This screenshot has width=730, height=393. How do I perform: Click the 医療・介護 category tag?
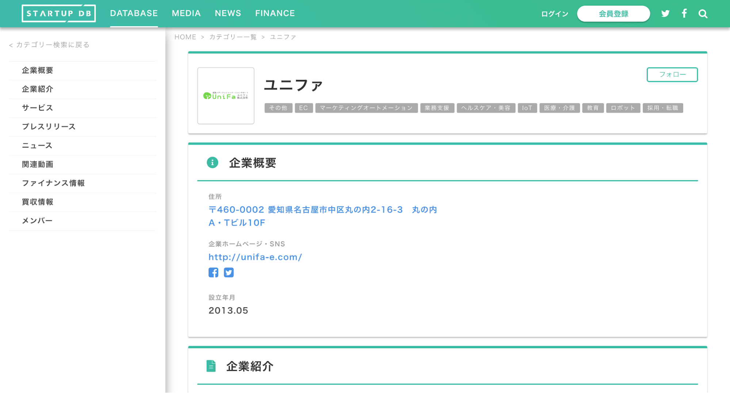tap(559, 108)
